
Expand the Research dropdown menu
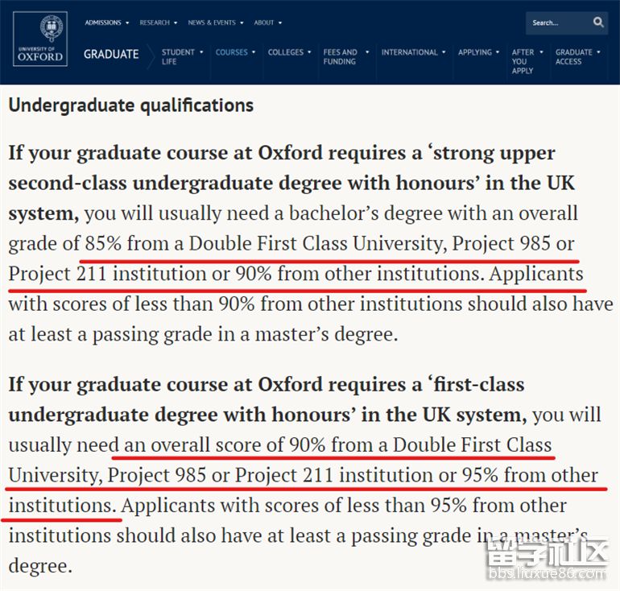(x=158, y=23)
